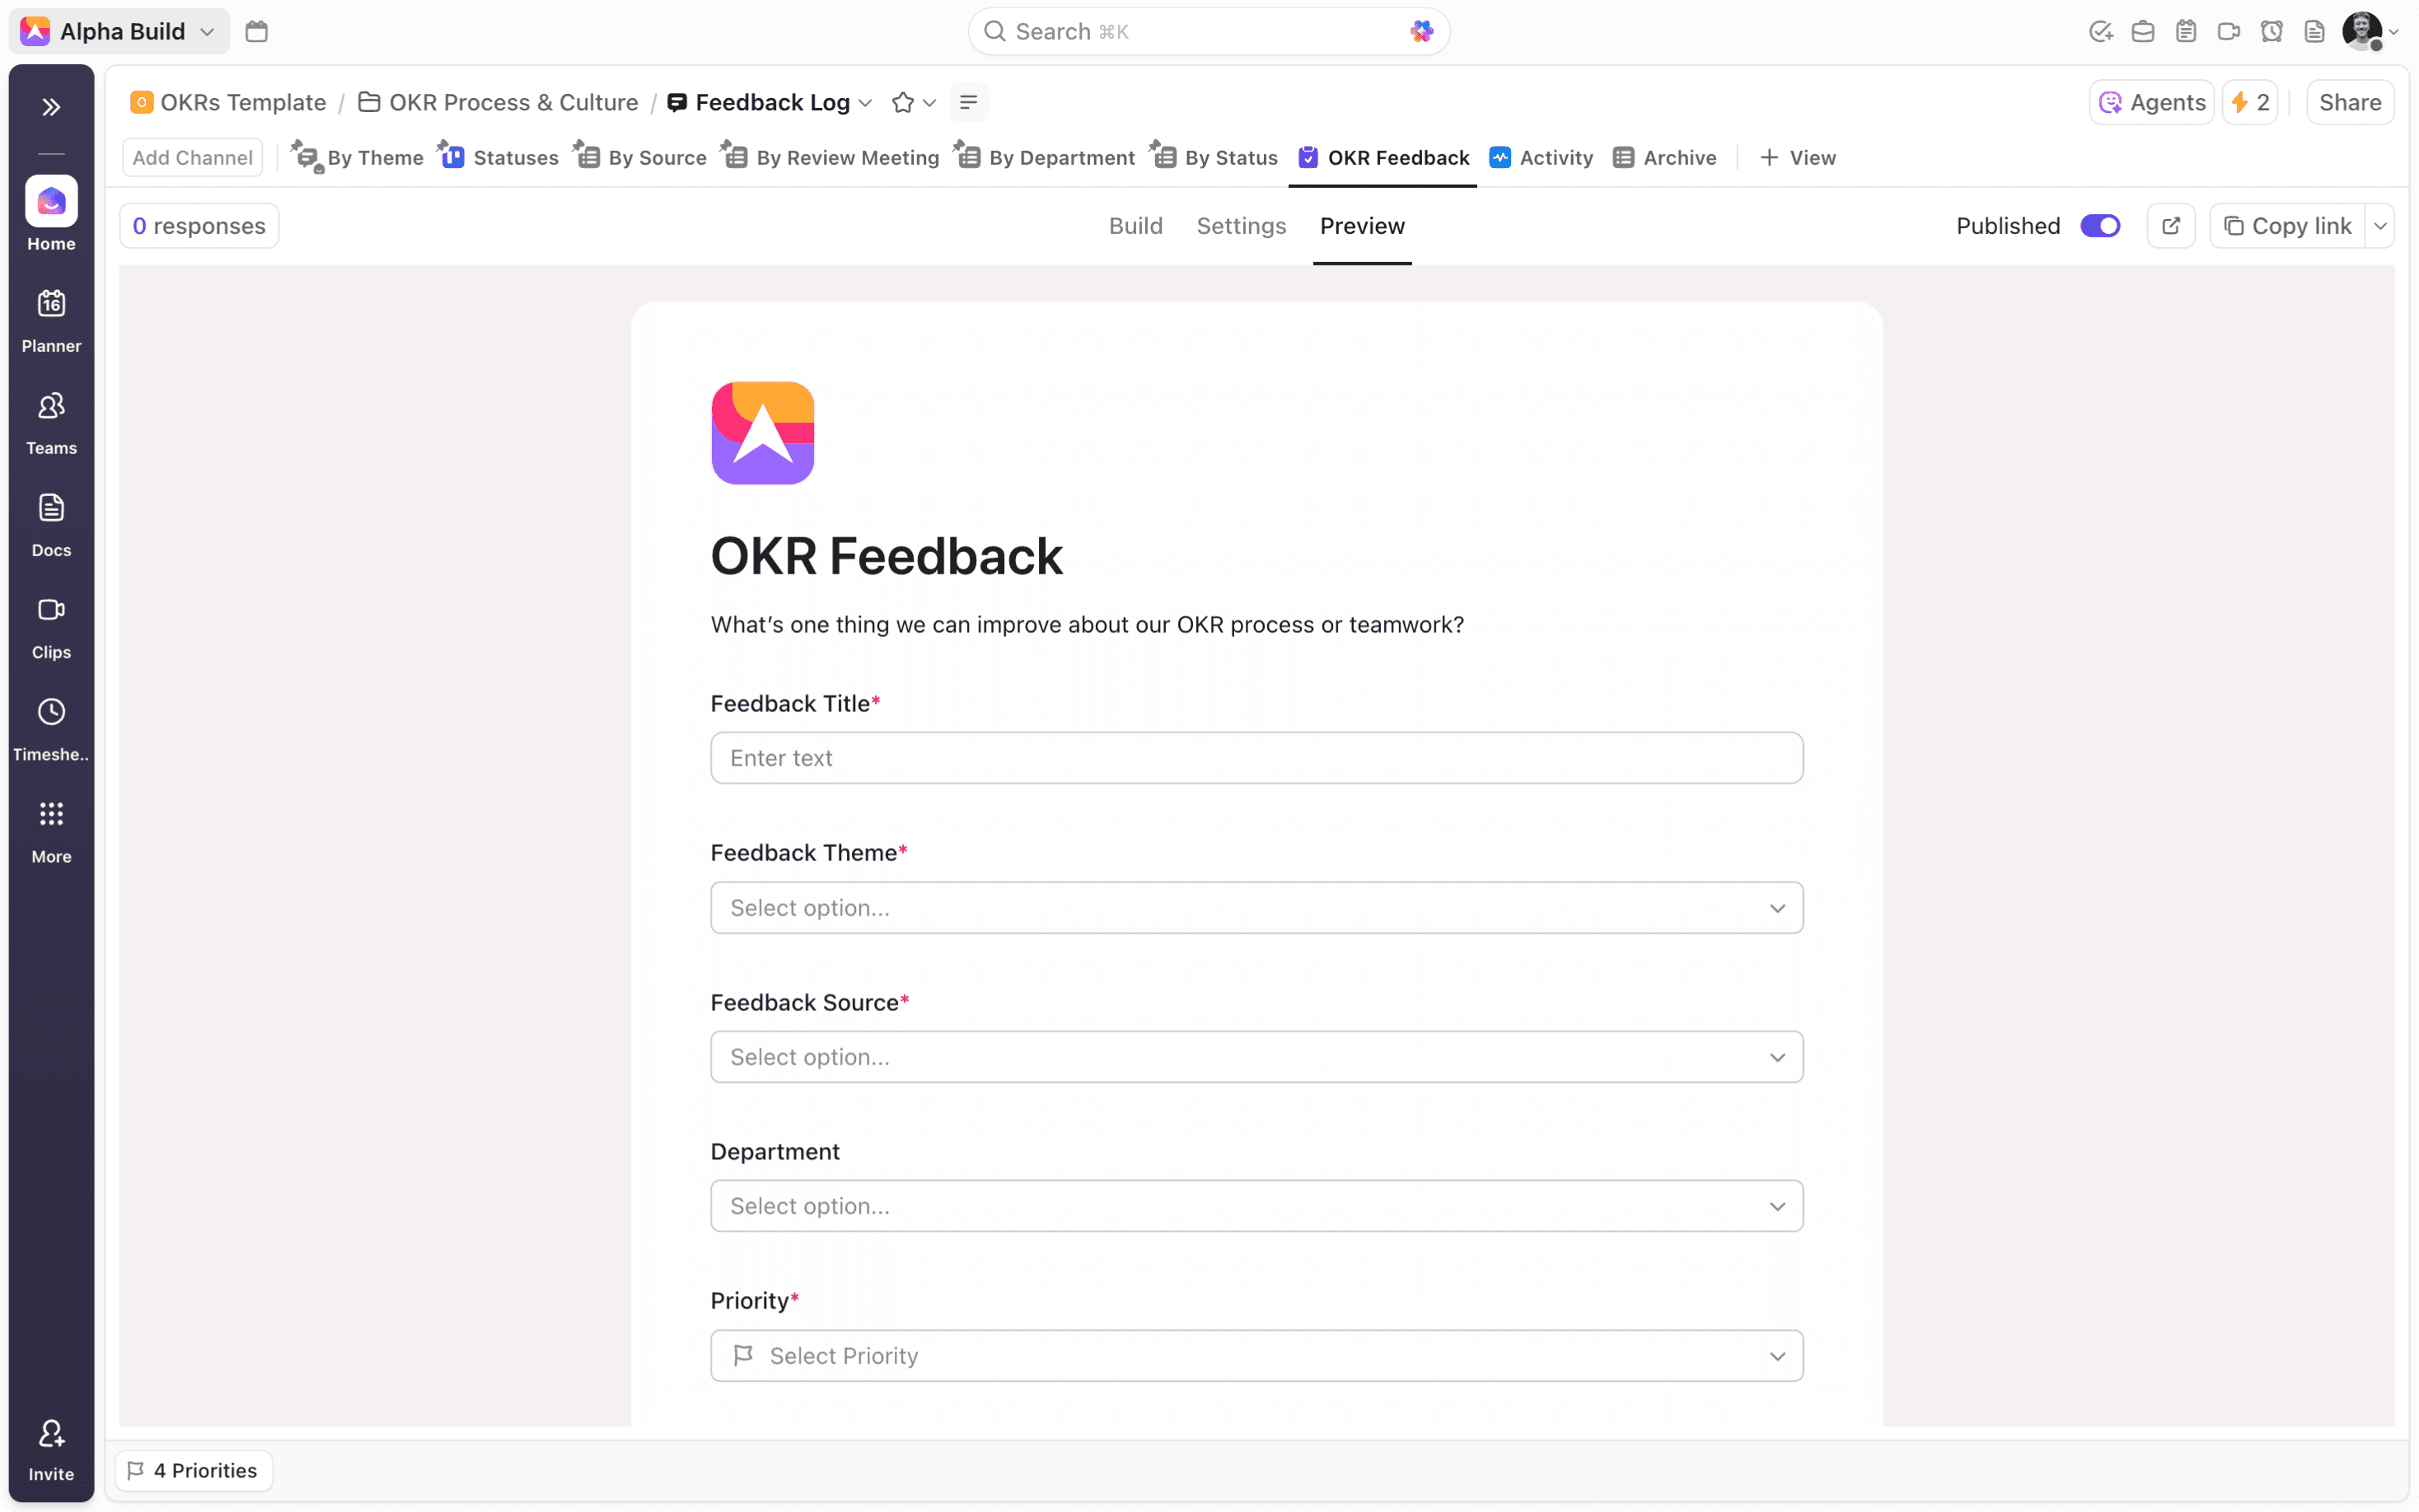Screen dimensions: 2419x1512
Task: Click the Share button
Action: pos(2349,102)
